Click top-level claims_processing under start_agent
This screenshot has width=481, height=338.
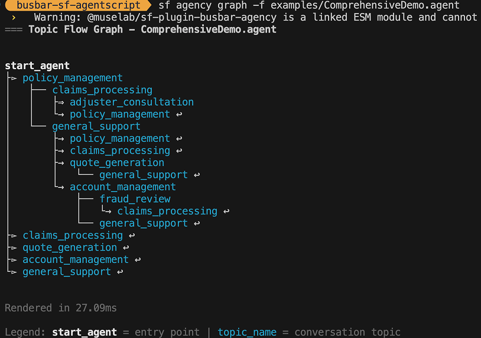(73, 236)
